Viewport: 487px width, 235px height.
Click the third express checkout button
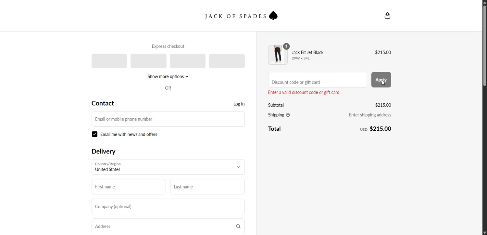188,61
